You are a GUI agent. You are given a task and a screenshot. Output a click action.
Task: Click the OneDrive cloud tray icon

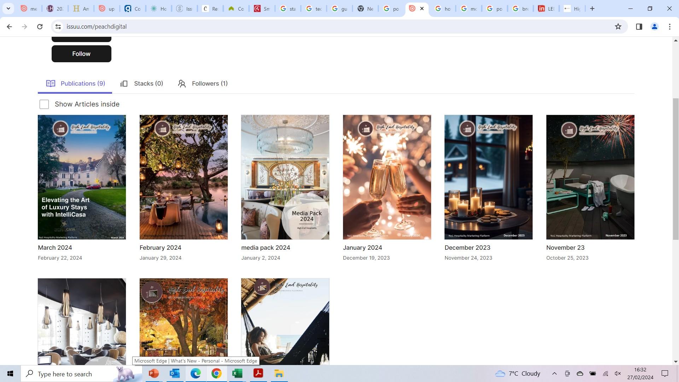[580, 374]
